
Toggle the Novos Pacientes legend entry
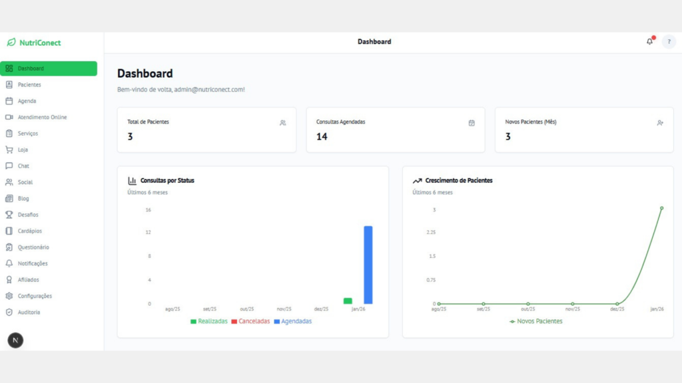pyautogui.click(x=535, y=321)
